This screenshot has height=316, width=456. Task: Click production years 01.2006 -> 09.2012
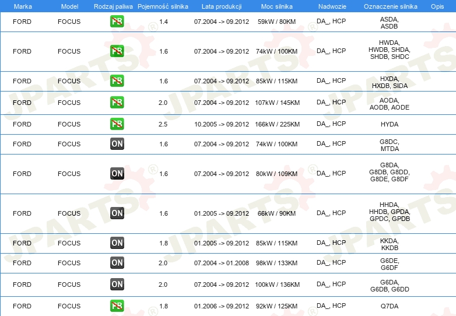click(x=222, y=306)
